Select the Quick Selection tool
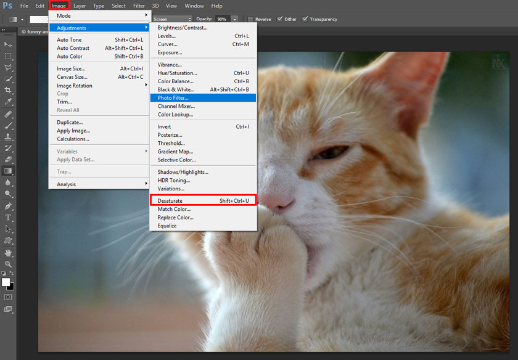 coord(8,79)
